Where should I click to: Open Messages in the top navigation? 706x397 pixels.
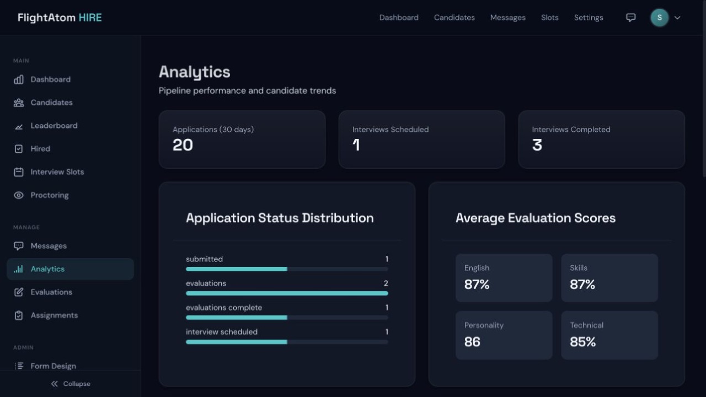pos(508,18)
